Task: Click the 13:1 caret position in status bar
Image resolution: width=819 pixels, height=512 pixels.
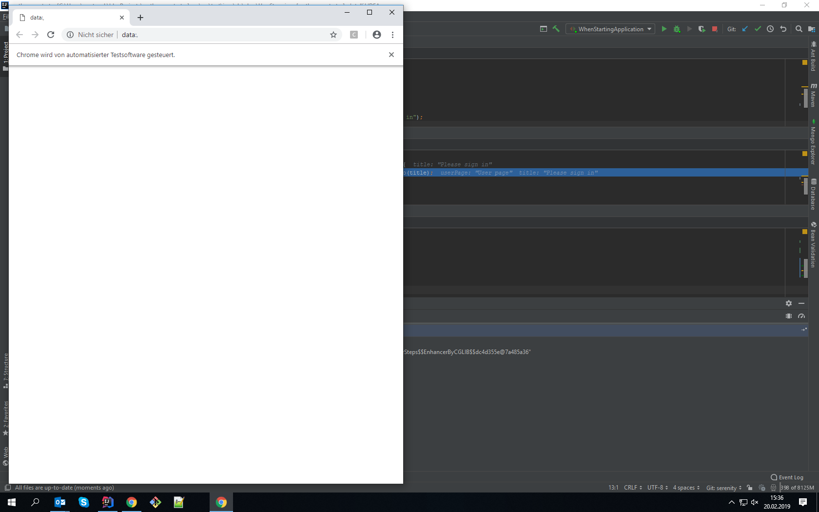Action: tap(613, 488)
